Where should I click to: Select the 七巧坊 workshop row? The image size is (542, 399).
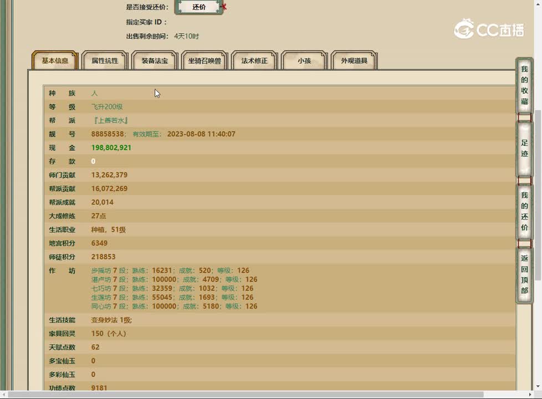[172, 288]
